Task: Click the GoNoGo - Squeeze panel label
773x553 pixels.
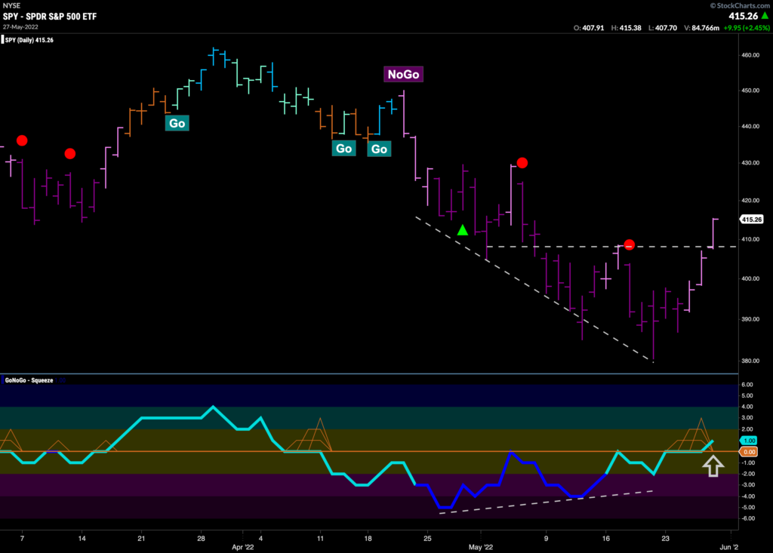Action: coord(29,380)
